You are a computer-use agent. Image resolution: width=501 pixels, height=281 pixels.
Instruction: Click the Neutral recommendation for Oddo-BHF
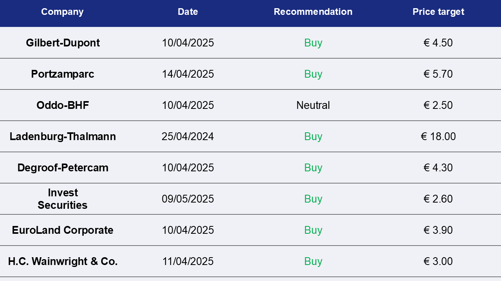click(x=313, y=105)
